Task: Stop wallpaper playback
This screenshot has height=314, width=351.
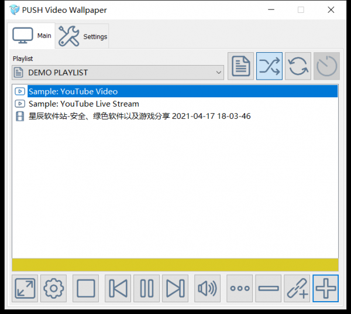Action: pyautogui.click(x=85, y=288)
